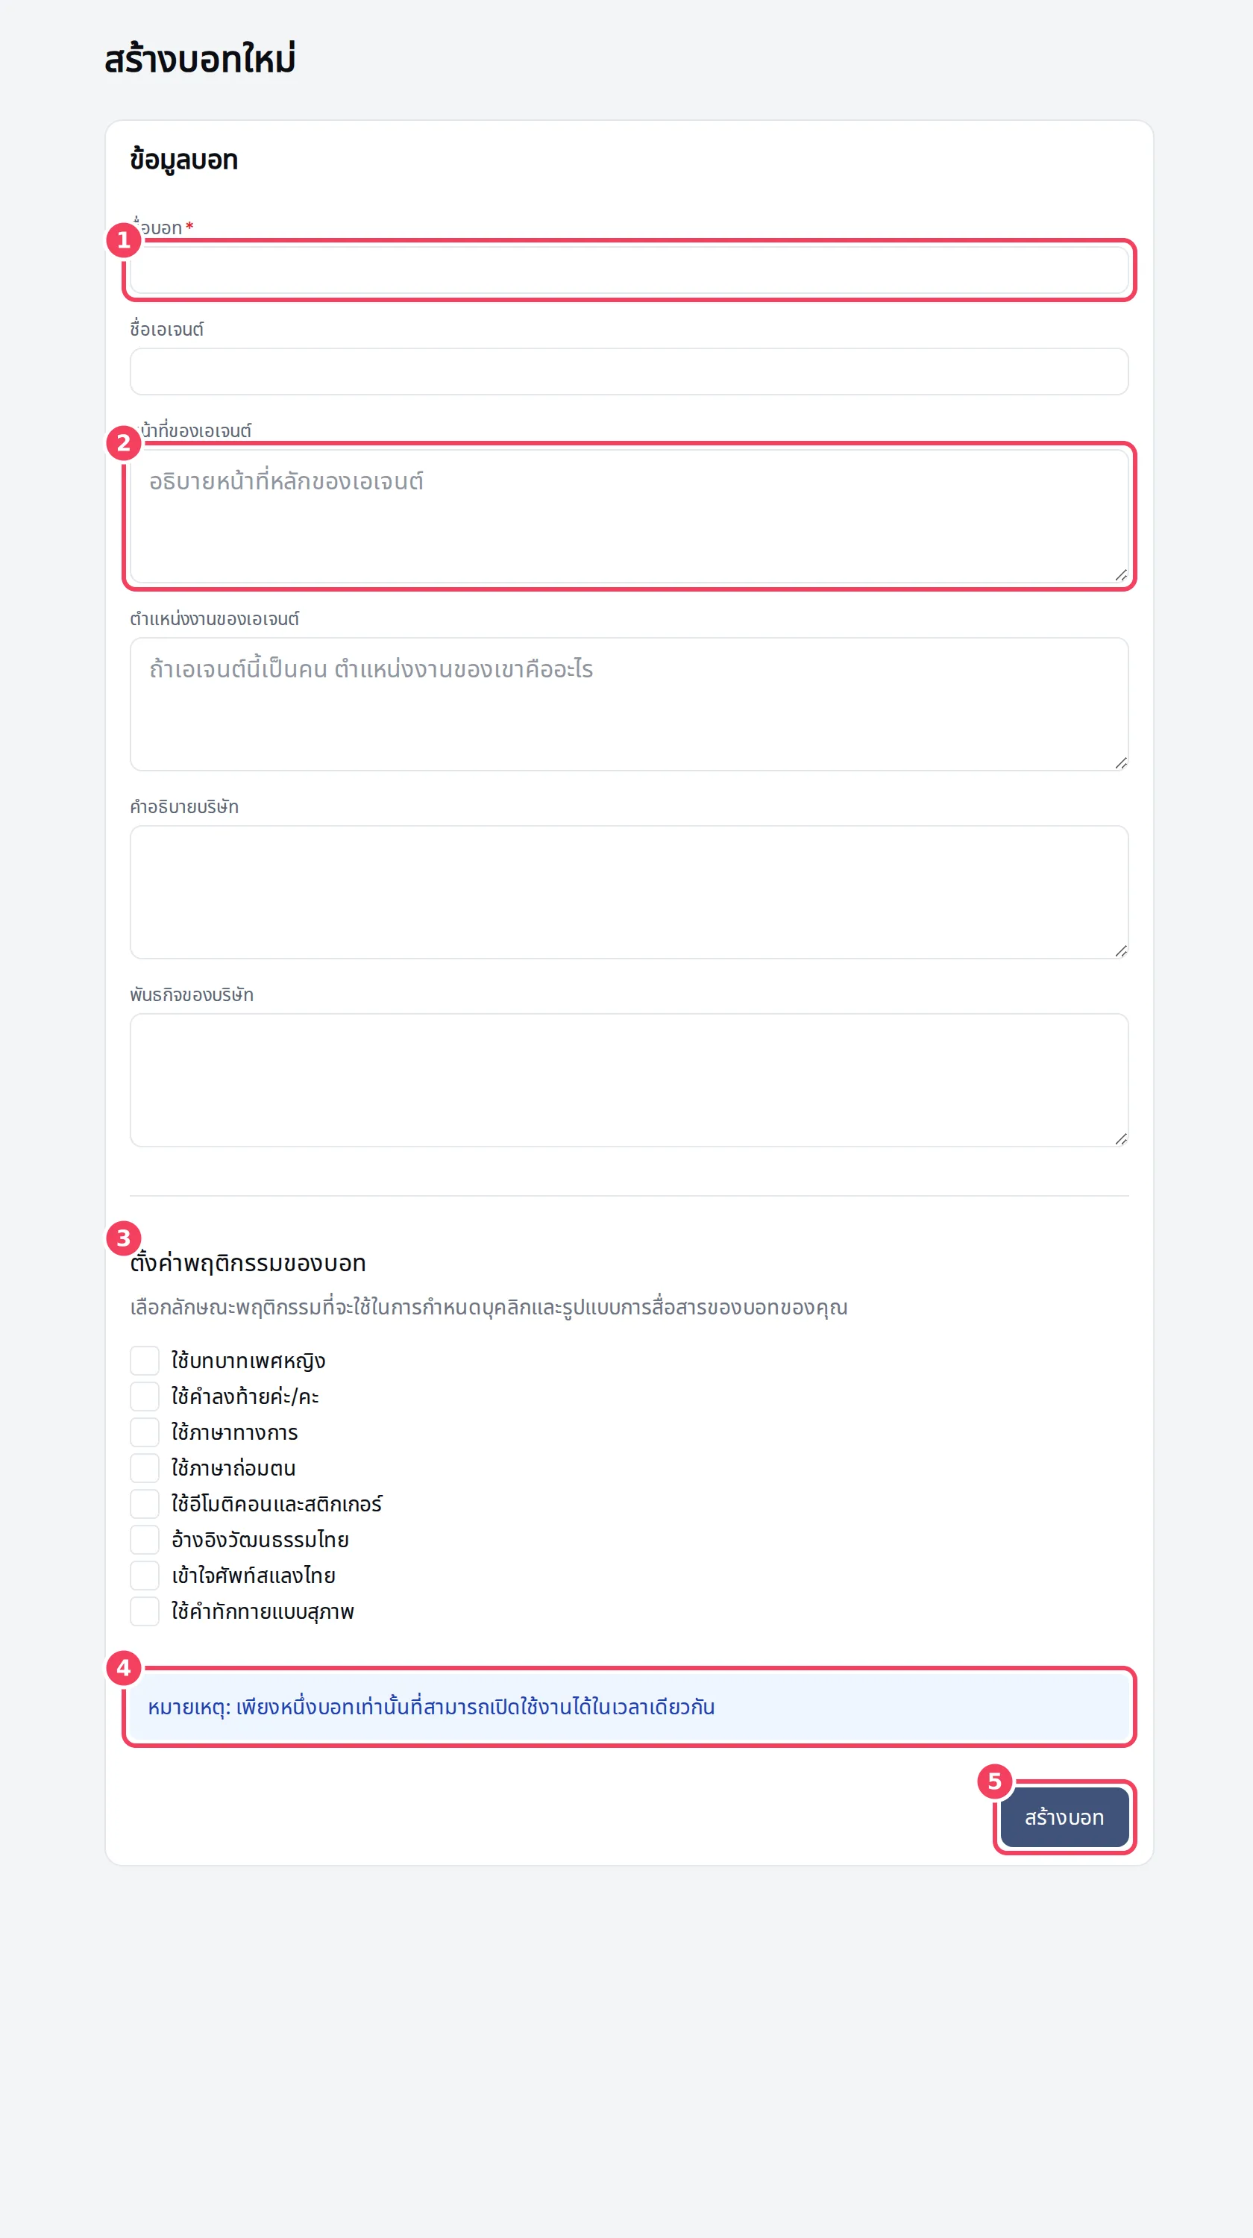Check the ใช้คำลงท้ายค่ะ/คะ option
This screenshot has width=1253, height=2238.
(x=145, y=1397)
